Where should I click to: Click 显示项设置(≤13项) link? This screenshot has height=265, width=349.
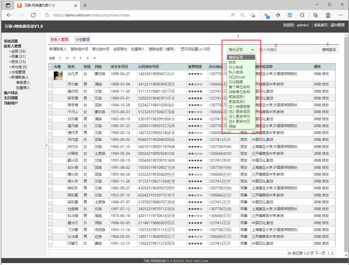(x=195, y=49)
